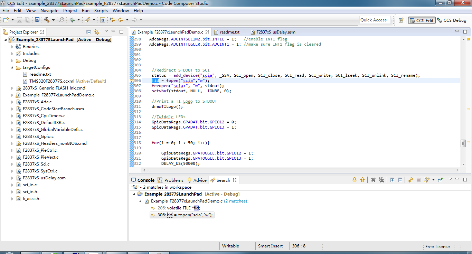Expand all search results
This screenshot has height=254, width=472.
click(x=392, y=180)
